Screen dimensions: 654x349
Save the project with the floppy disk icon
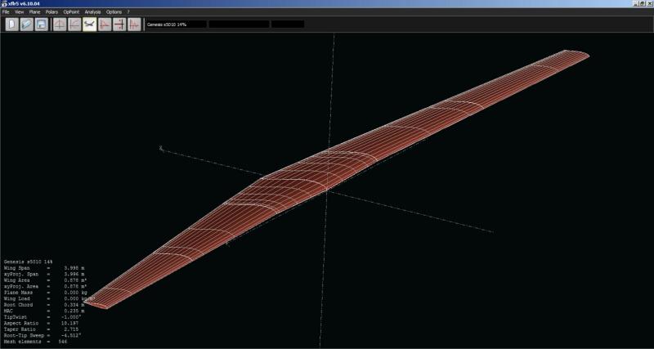(41, 25)
